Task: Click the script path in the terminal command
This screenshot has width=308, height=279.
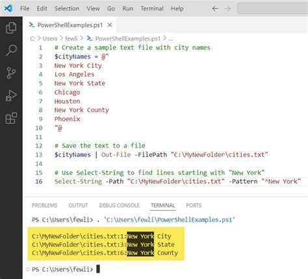Action: click(170, 220)
